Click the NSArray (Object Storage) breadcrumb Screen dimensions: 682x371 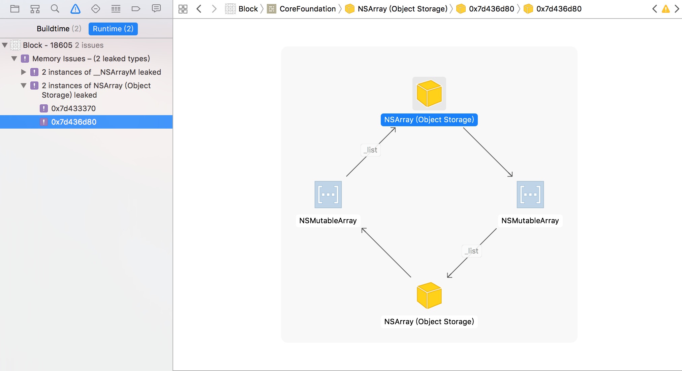pos(402,9)
